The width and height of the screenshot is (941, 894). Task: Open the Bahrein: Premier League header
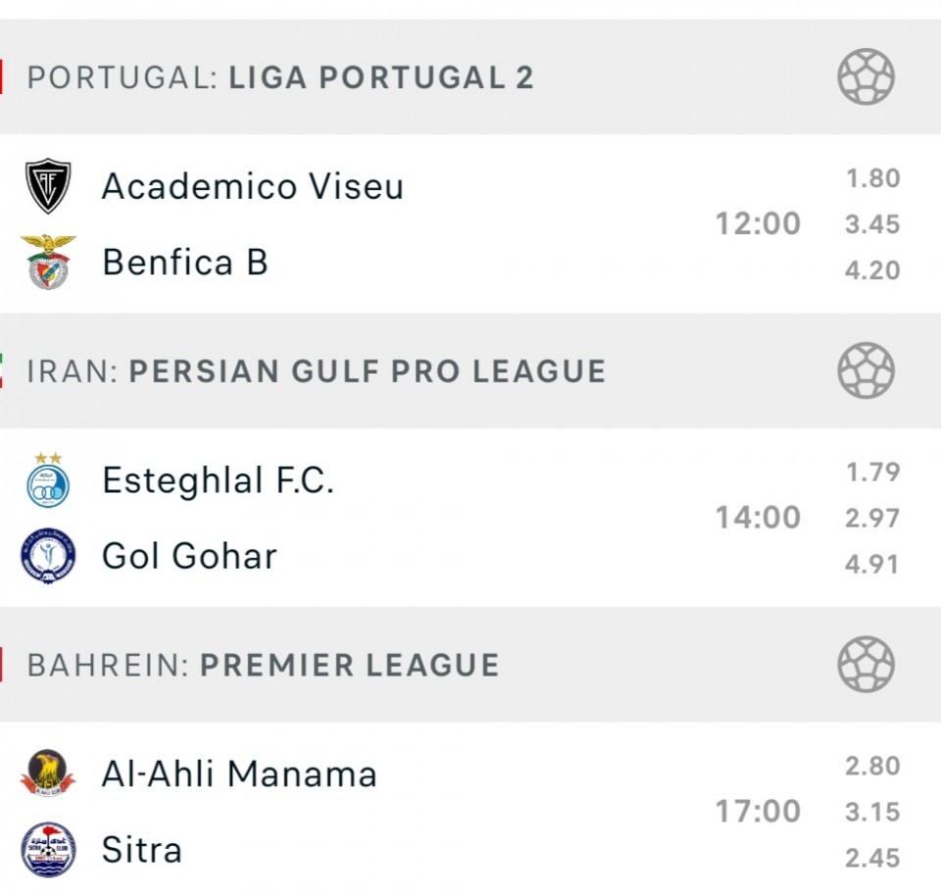coord(263,665)
